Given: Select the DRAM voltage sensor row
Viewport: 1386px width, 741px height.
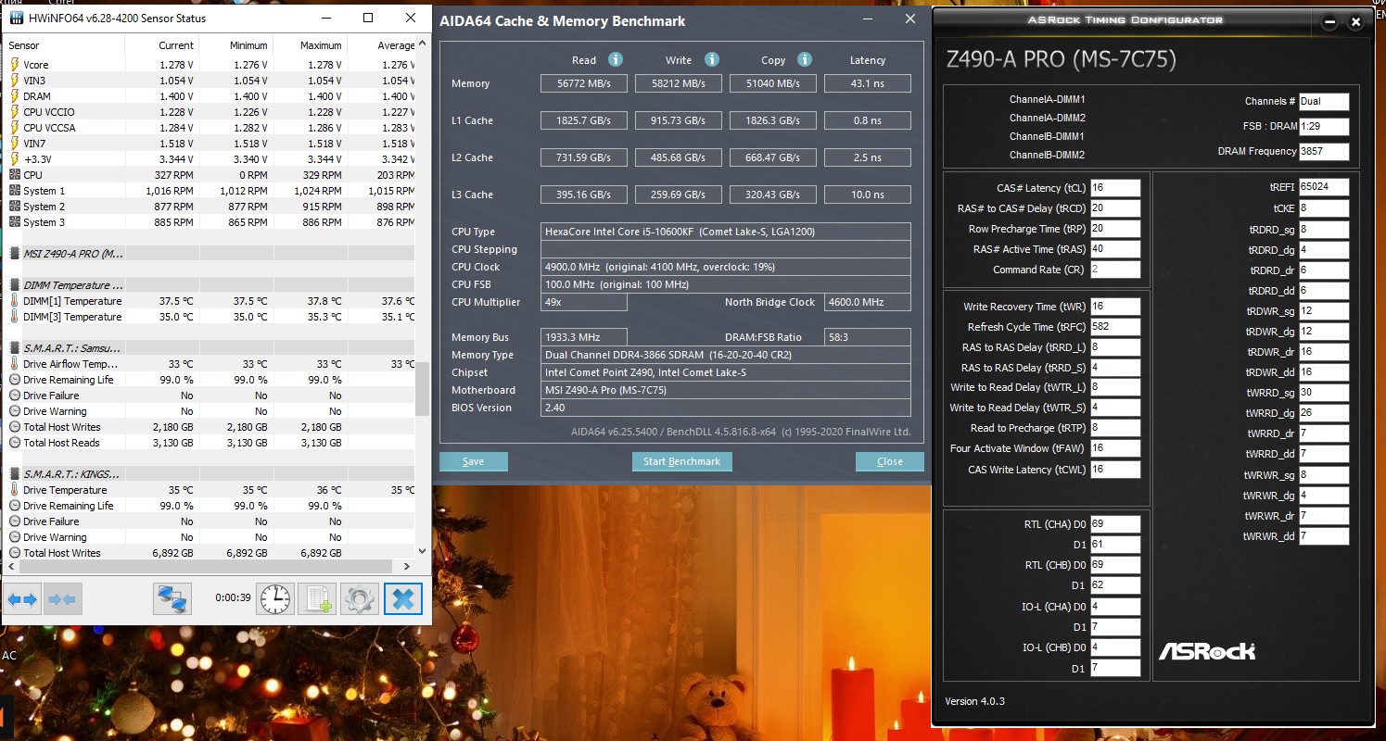Looking at the screenshot, I should (x=210, y=96).
